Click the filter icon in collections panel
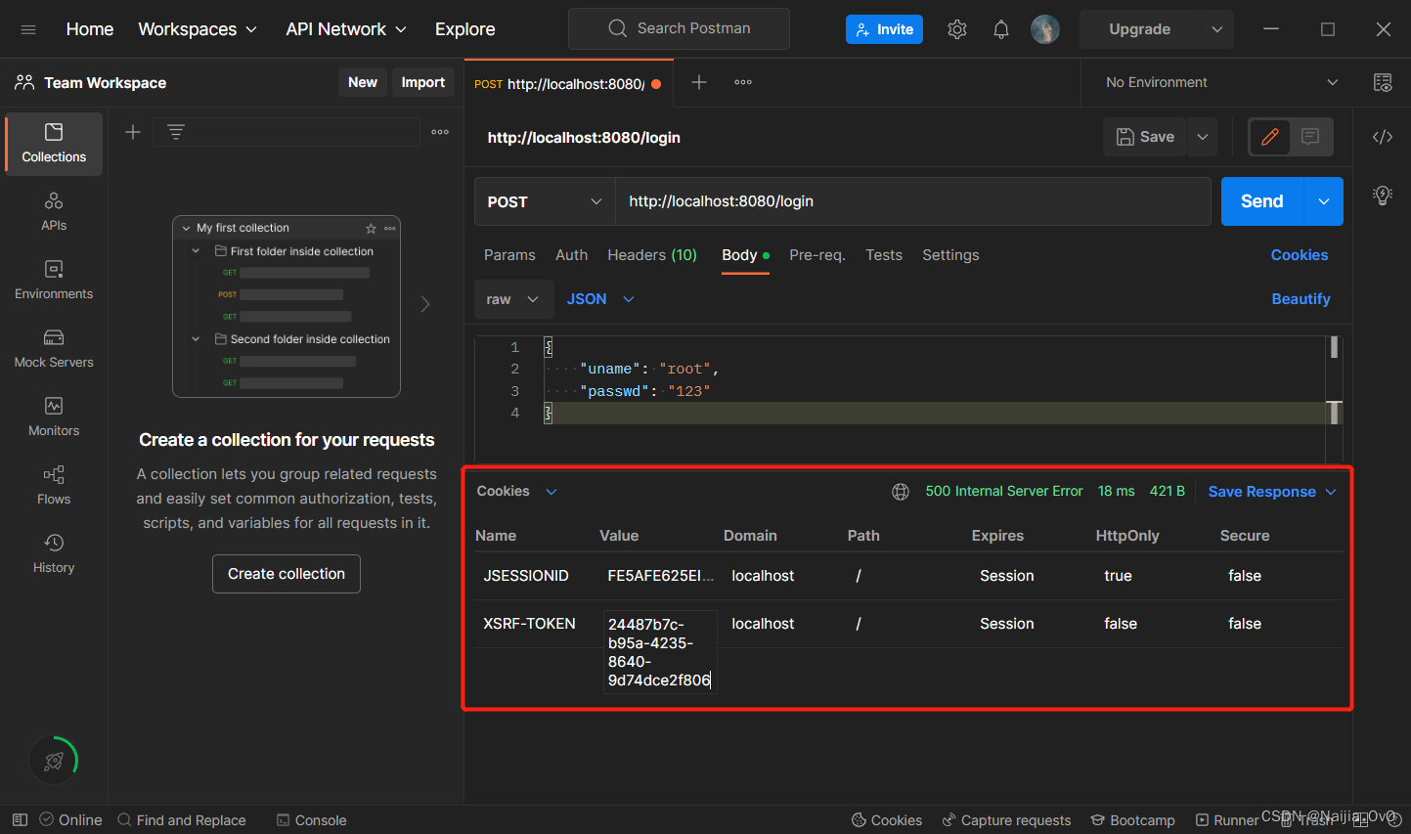Image resolution: width=1411 pixels, height=834 pixels. (176, 132)
